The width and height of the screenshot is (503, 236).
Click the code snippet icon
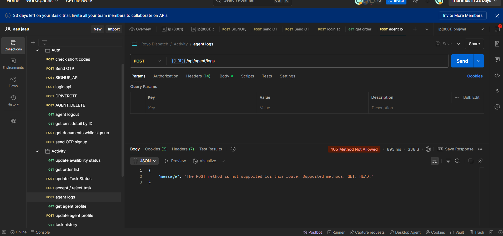497,76
